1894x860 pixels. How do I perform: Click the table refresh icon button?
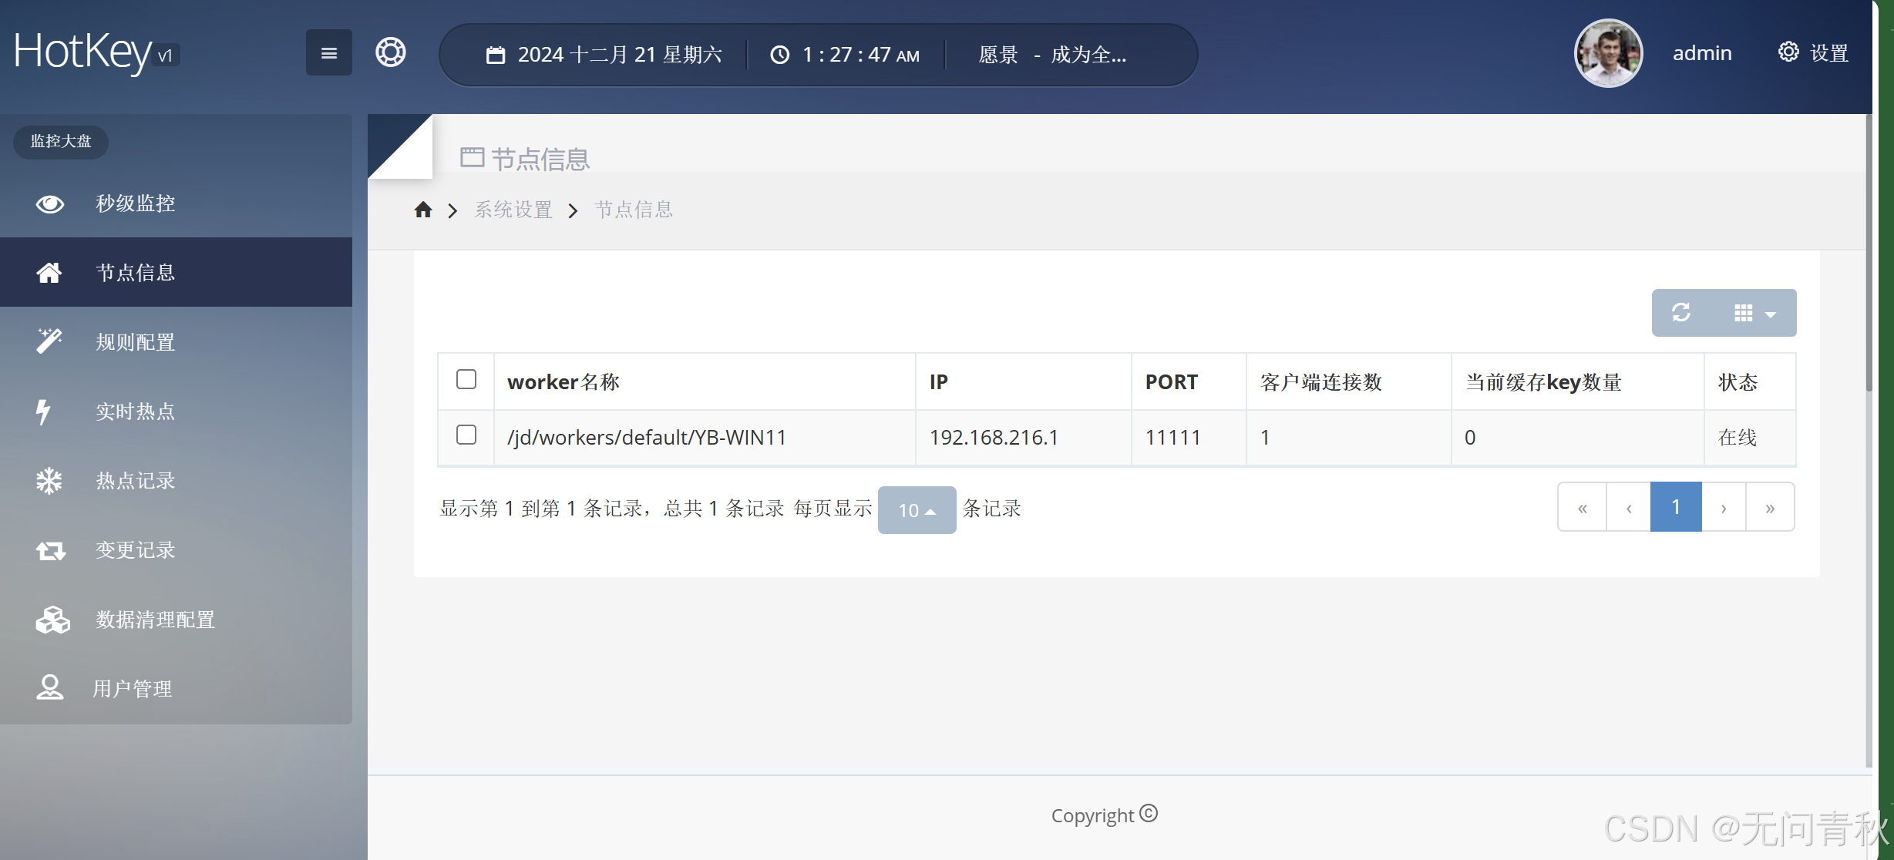click(x=1681, y=312)
